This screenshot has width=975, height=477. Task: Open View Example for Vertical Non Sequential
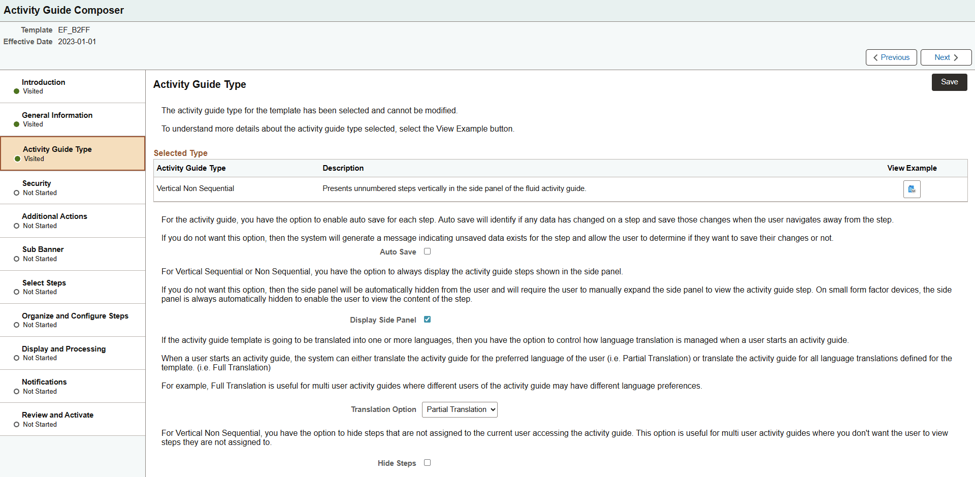912,189
